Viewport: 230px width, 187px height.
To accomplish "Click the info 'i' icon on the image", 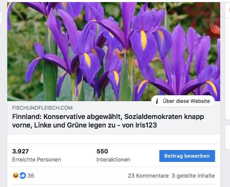I will coord(157,101).
